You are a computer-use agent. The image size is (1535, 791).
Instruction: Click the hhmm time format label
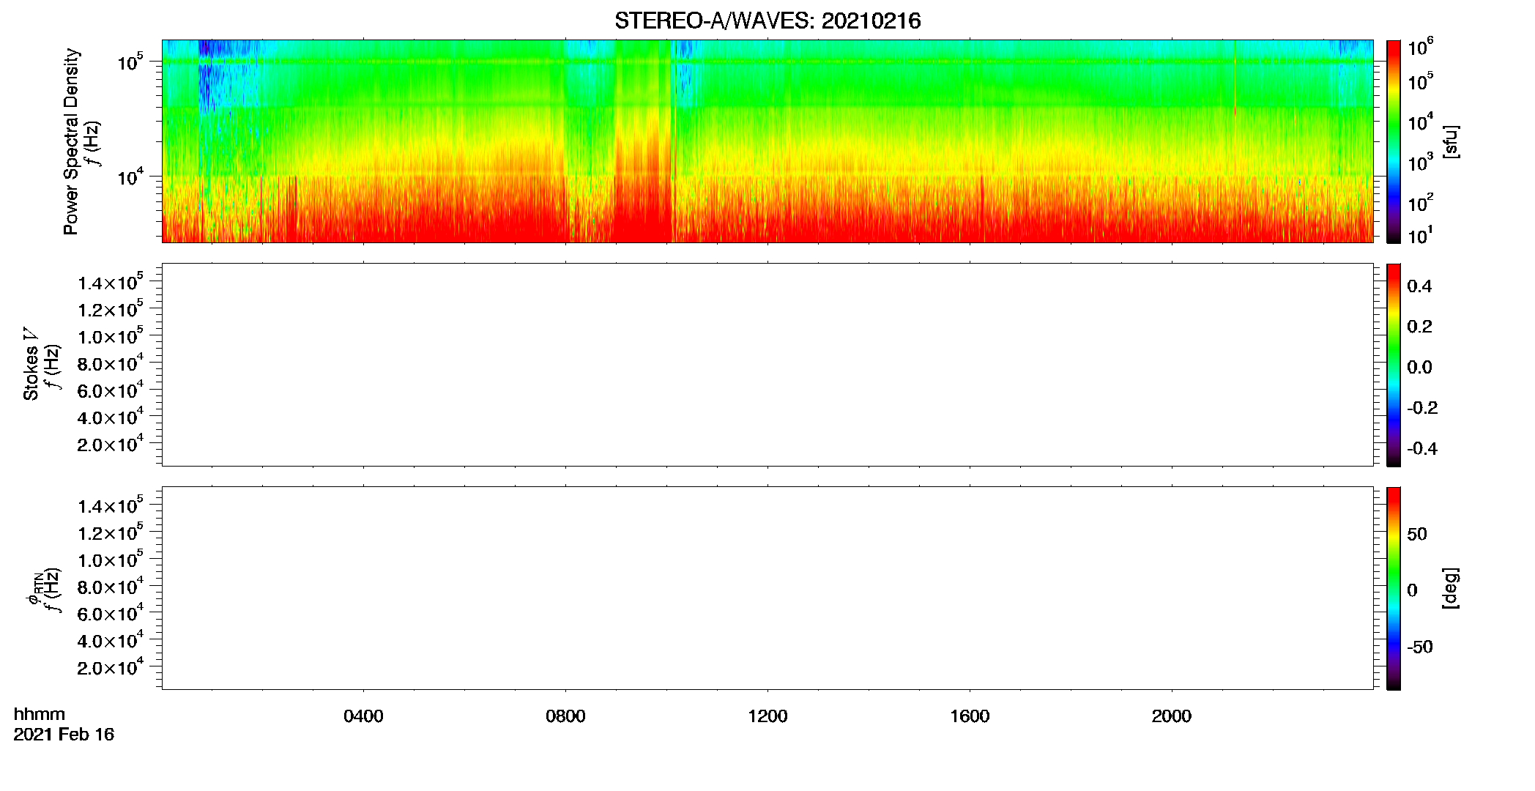[x=40, y=715]
